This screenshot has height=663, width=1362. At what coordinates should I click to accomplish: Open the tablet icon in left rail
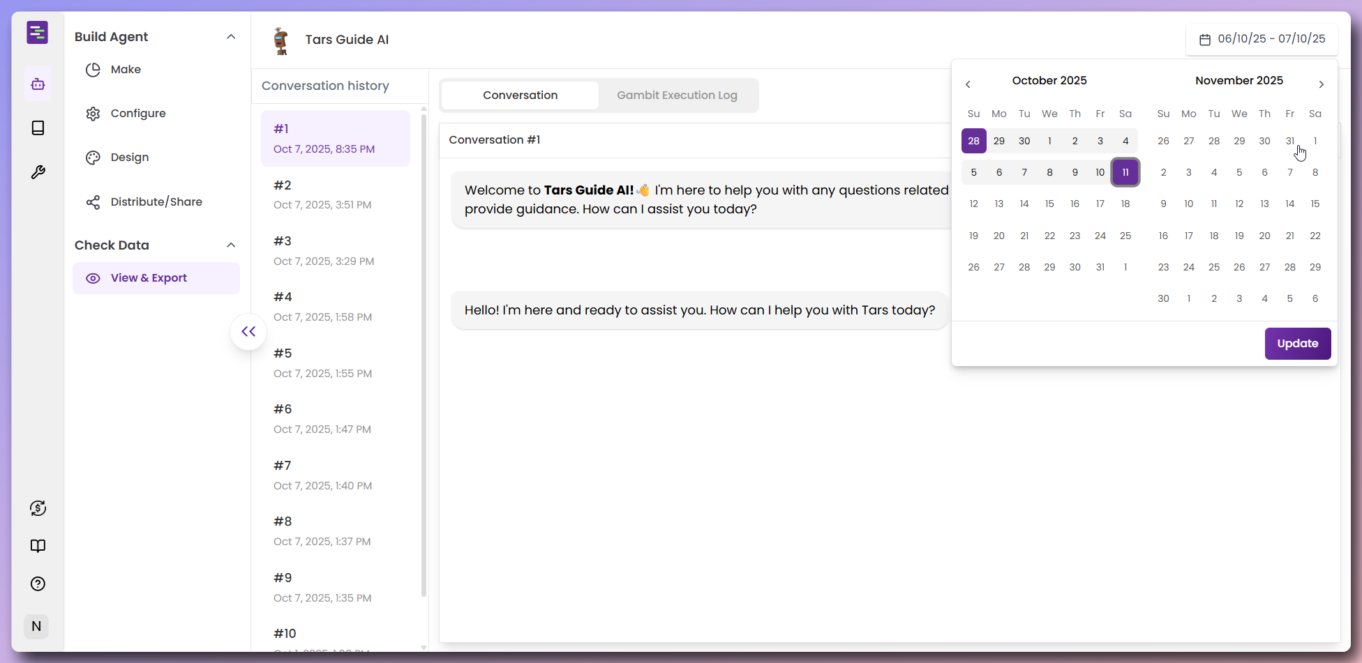point(38,128)
